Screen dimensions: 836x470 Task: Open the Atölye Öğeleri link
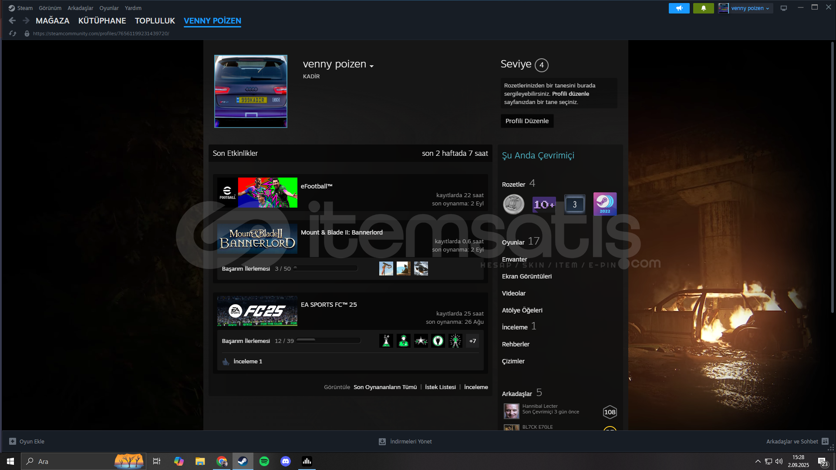pos(522,310)
